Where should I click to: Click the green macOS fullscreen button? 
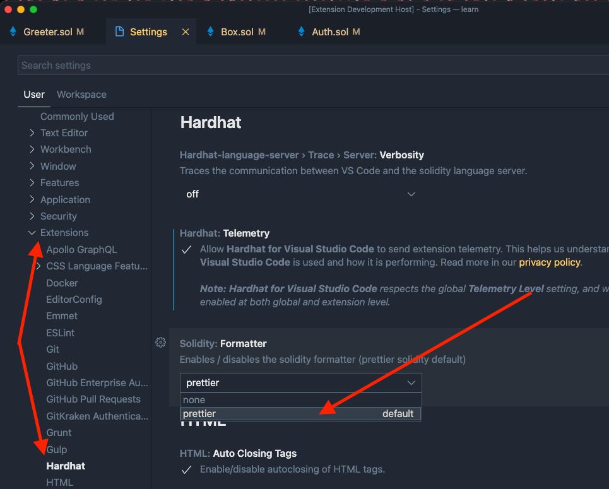click(33, 9)
